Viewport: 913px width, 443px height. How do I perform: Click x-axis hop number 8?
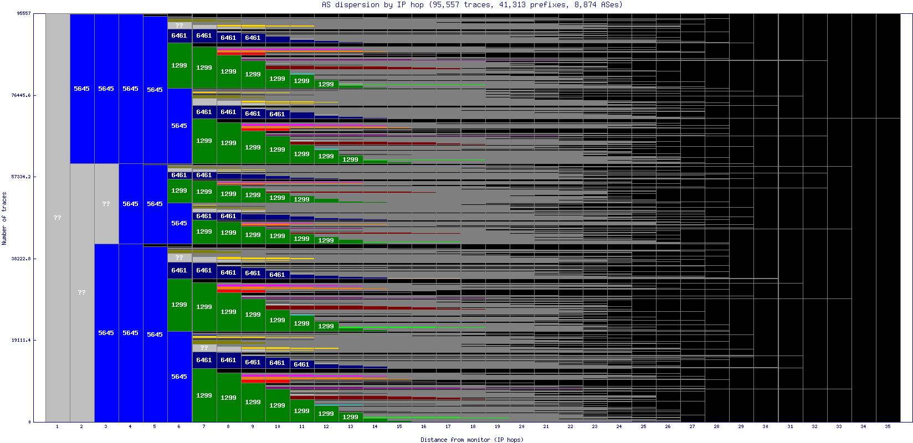(x=228, y=426)
